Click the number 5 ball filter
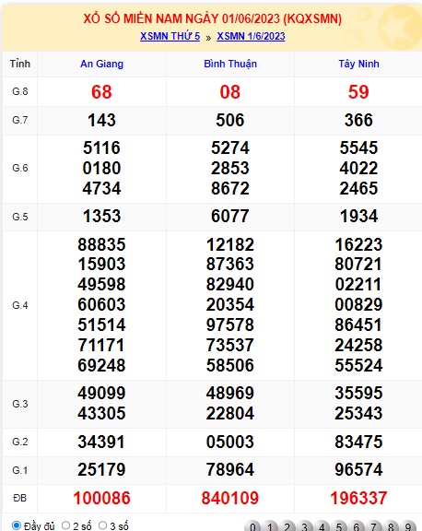 click(339, 525)
